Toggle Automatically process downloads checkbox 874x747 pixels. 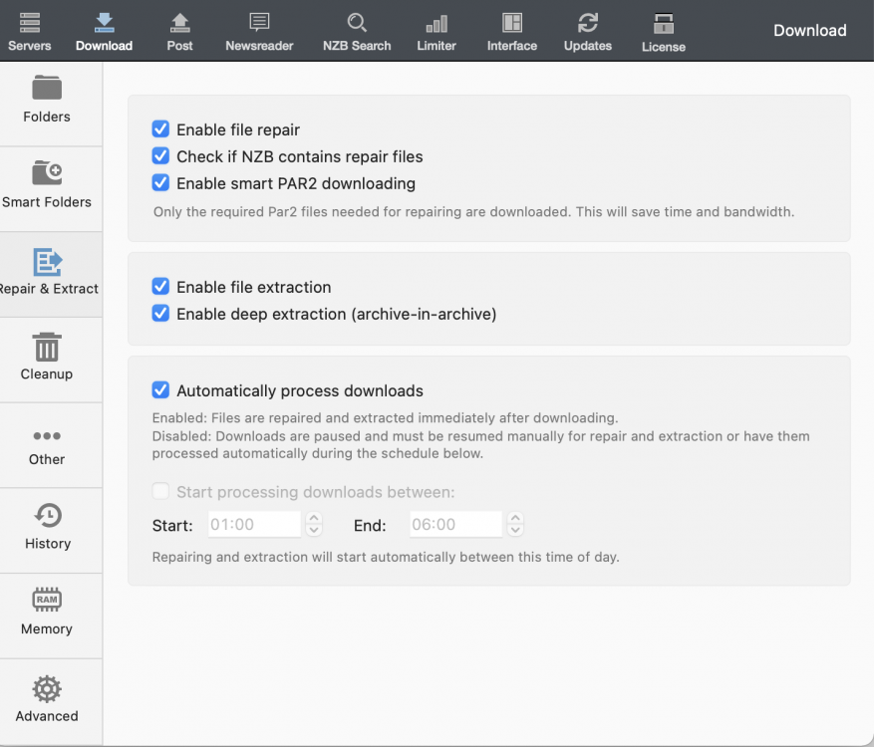[x=160, y=391]
